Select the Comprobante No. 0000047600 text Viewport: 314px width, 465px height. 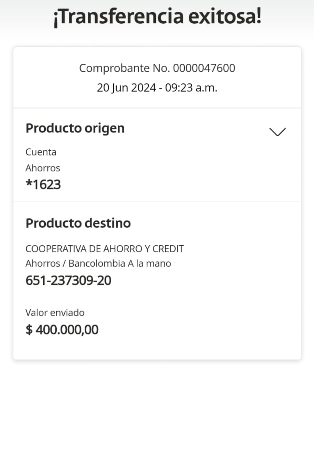point(157,68)
